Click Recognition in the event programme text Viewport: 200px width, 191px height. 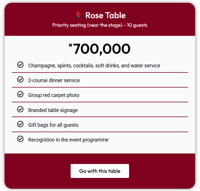coord(68,140)
